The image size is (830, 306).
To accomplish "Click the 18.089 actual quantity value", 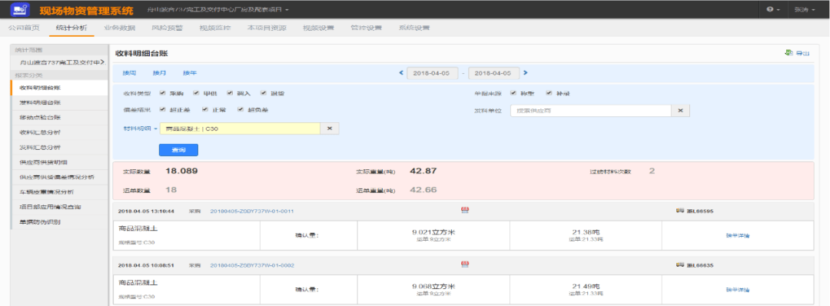I will pyautogui.click(x=181, y=171).
